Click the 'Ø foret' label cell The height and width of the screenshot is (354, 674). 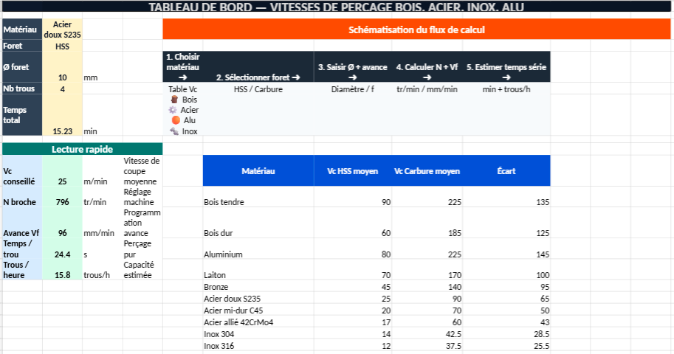(22, 67)
